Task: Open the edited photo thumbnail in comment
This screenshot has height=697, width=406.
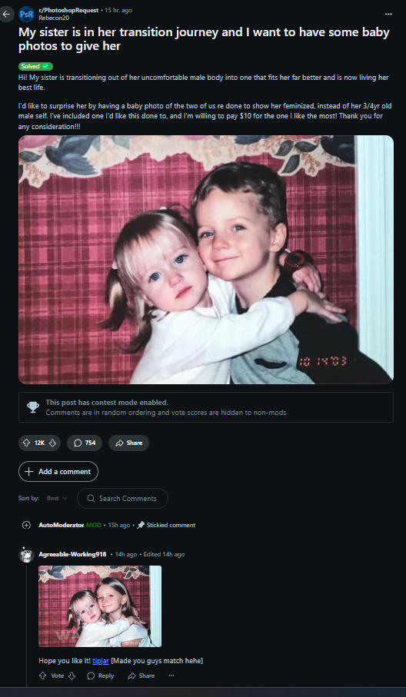Action: click(x=100, y=606)
